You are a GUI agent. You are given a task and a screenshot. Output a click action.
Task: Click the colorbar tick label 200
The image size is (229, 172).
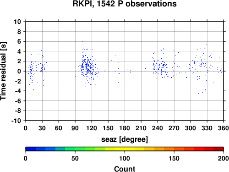224,158
